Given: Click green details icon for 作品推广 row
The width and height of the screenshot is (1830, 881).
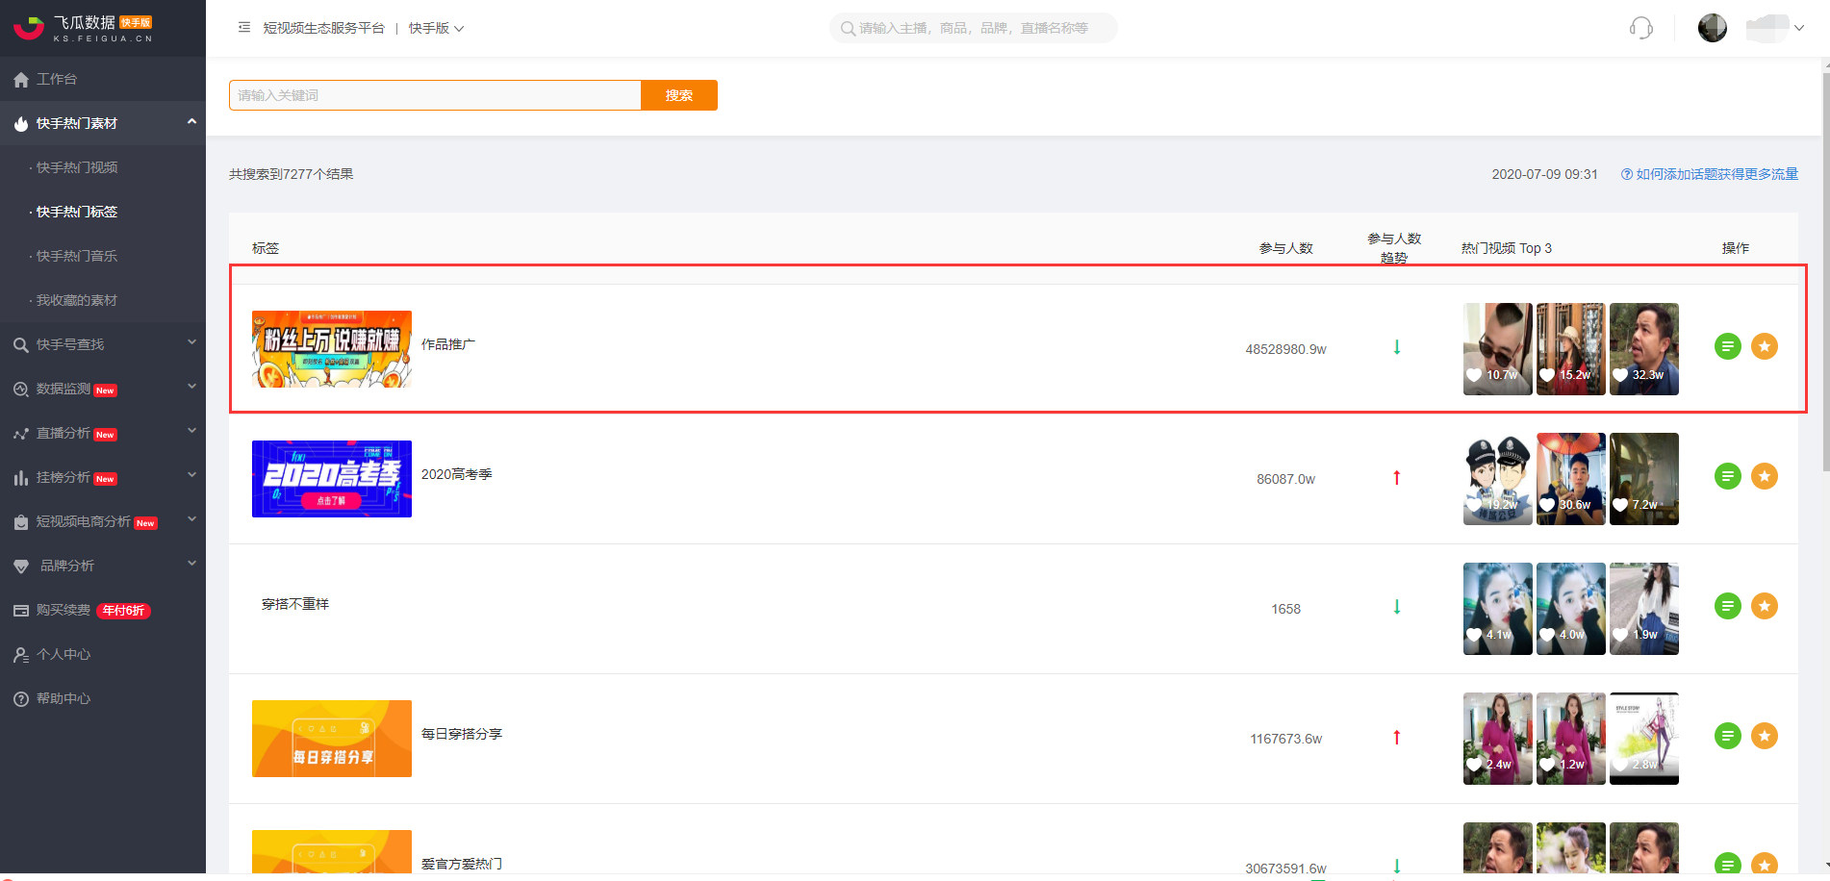Looking at the screenshot, I should click(x=1727, y=346).
